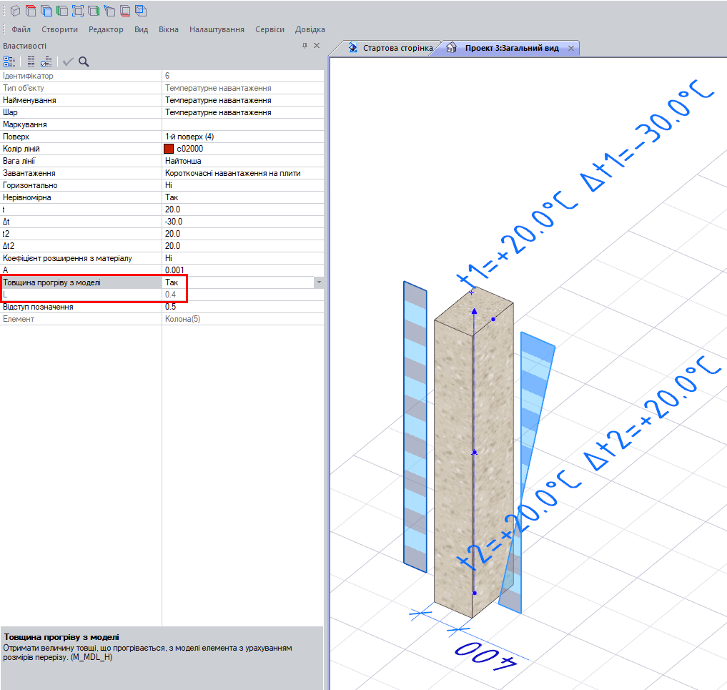Pin the Властивості panel
Screen dimensions: 727x690
point(305,46)
